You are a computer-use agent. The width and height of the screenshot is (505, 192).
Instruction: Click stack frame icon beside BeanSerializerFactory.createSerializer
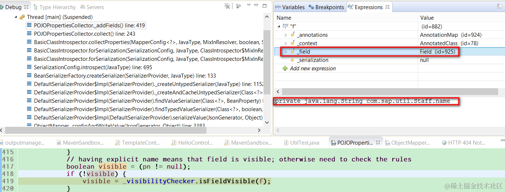click(29, 76)
